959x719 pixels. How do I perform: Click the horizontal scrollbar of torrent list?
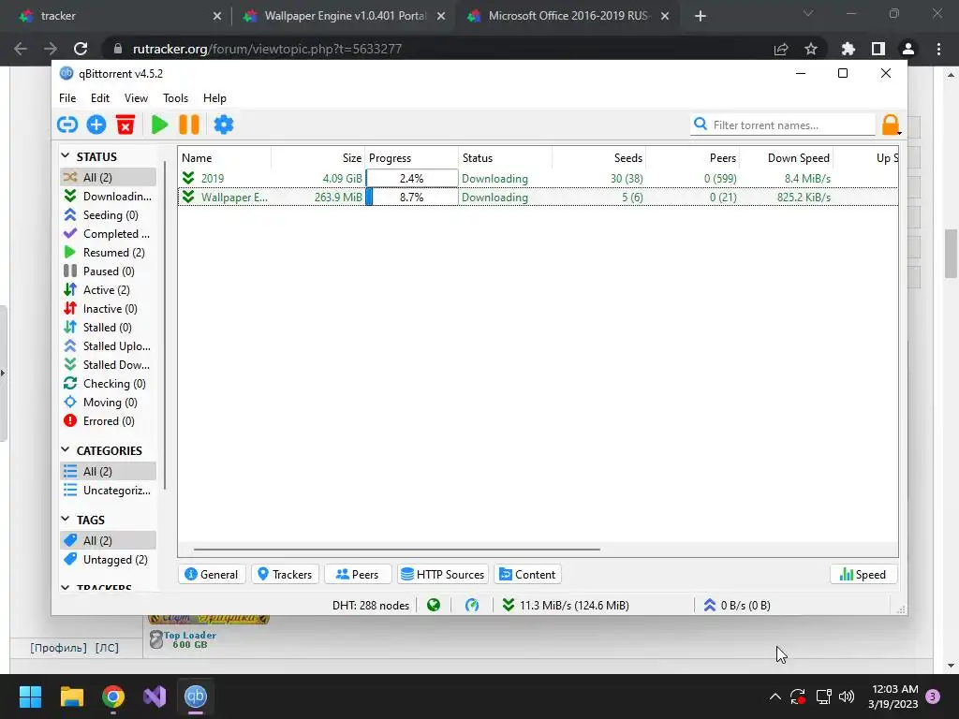click(396, 549)
